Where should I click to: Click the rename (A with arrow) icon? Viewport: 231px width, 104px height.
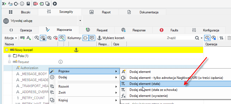(10, 4)
